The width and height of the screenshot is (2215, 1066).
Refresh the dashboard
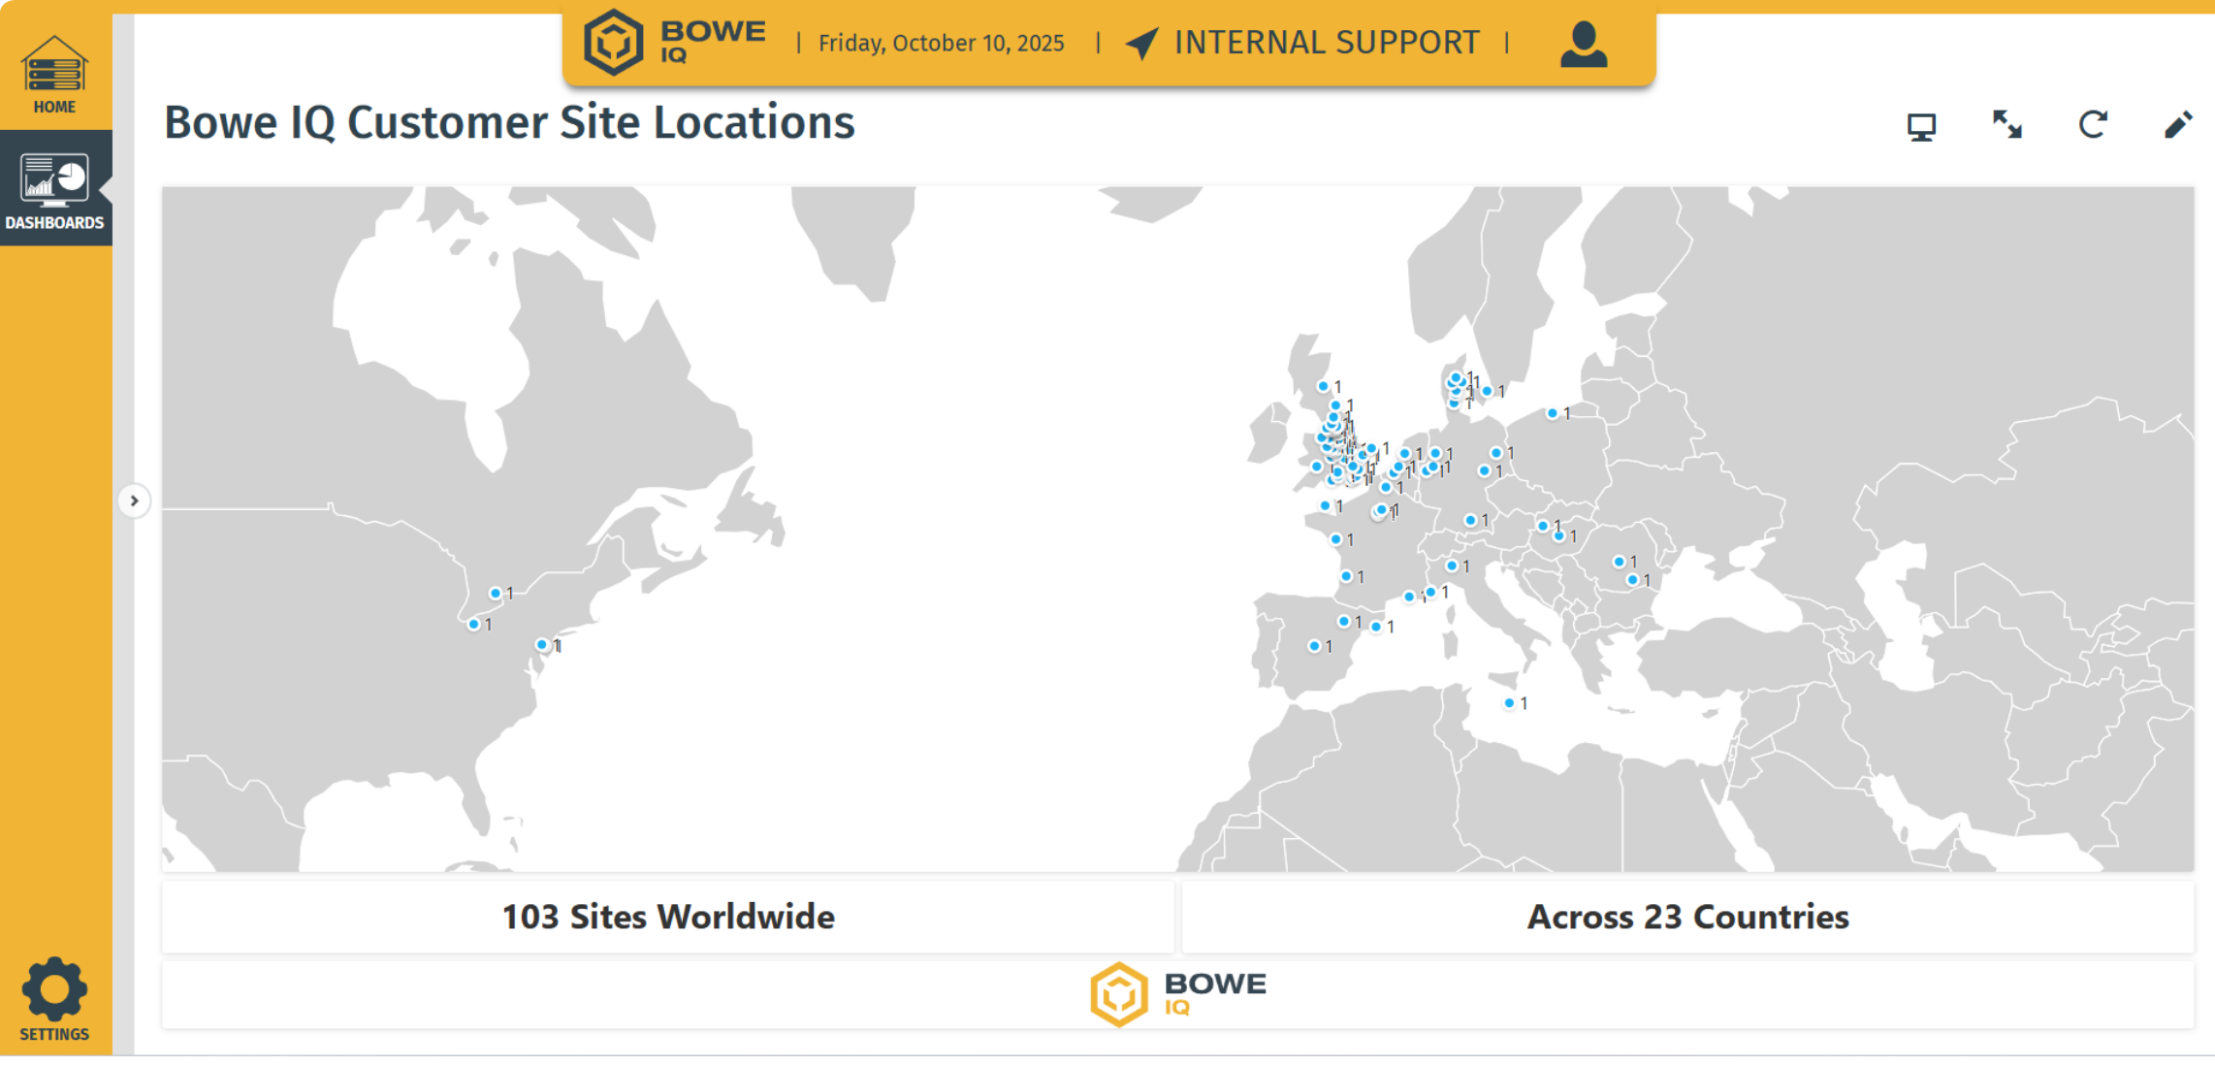pos(2093,125)
